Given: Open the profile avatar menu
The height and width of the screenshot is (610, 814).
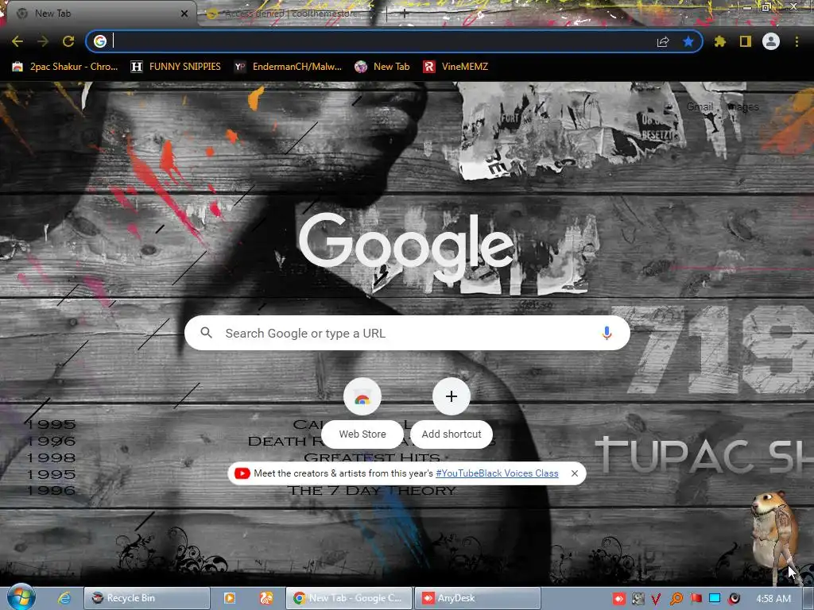Looking at the screenshot, I should click(x=771, y=41).
